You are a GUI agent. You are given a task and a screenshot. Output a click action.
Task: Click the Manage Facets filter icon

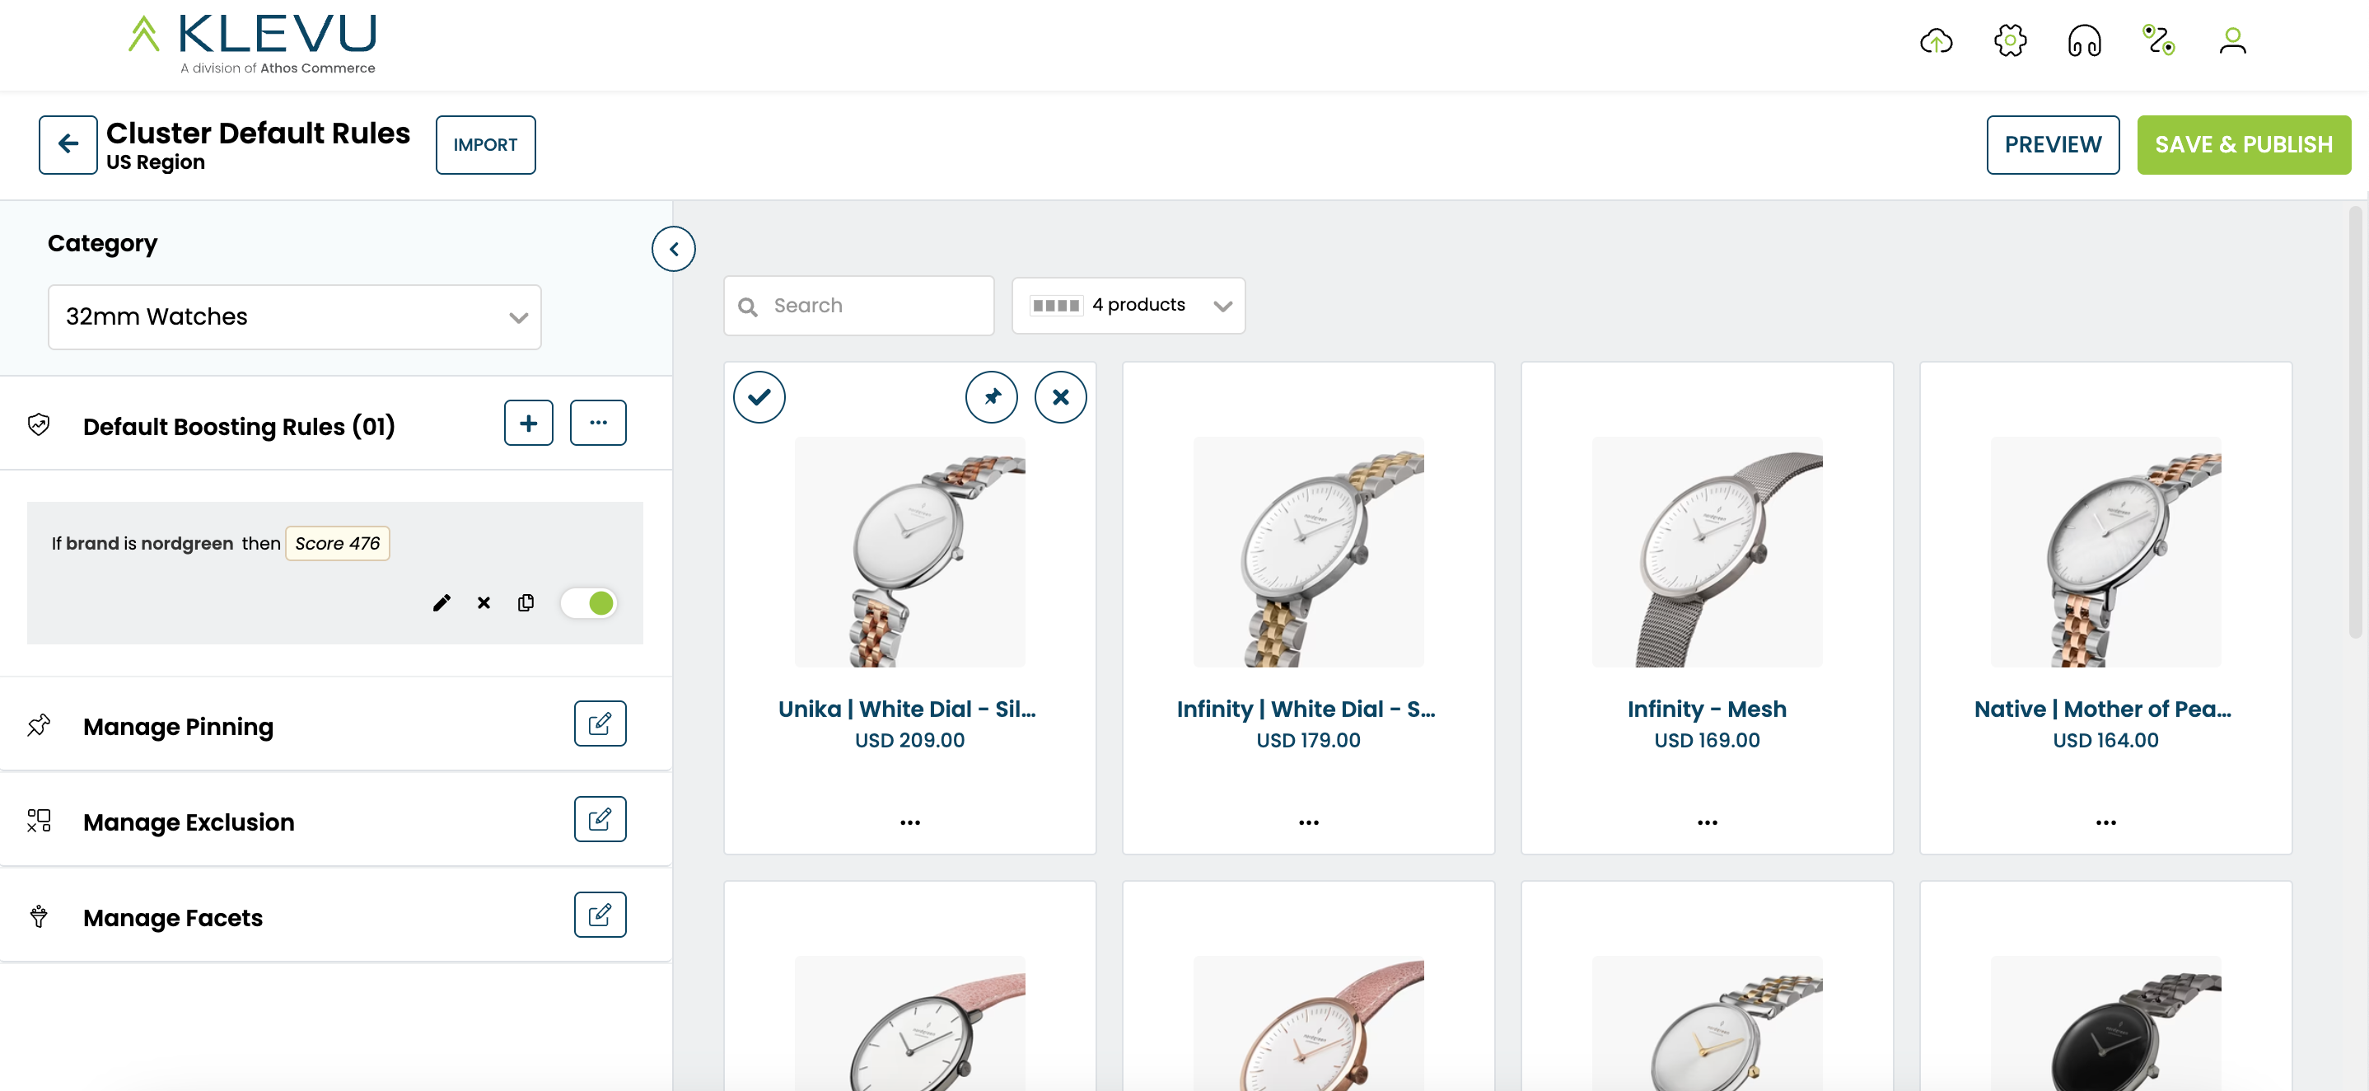point(39,916)
